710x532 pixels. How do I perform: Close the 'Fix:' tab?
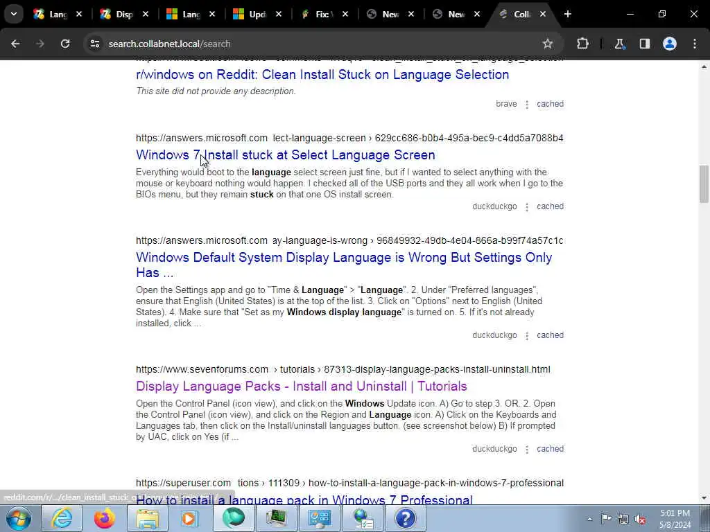345,15
